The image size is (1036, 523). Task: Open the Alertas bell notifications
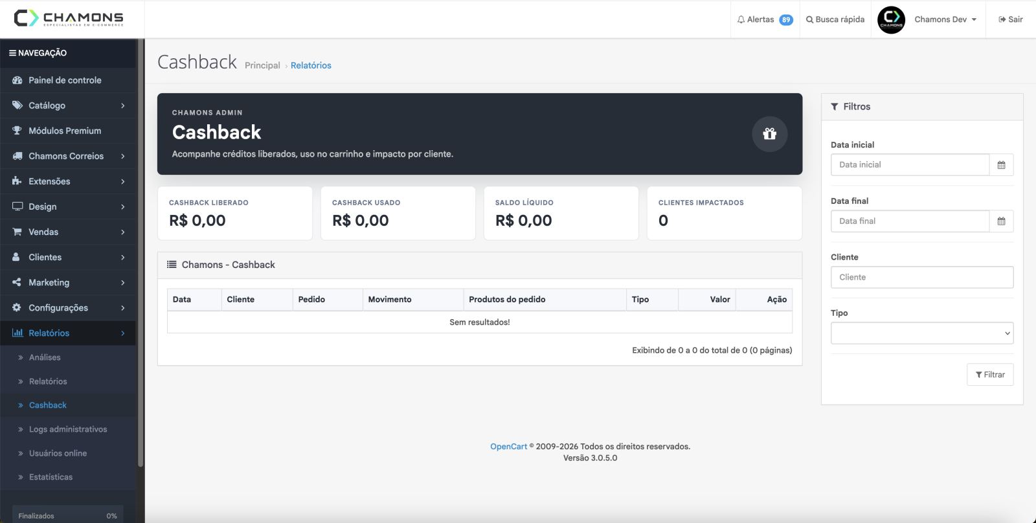coord(765,19)
